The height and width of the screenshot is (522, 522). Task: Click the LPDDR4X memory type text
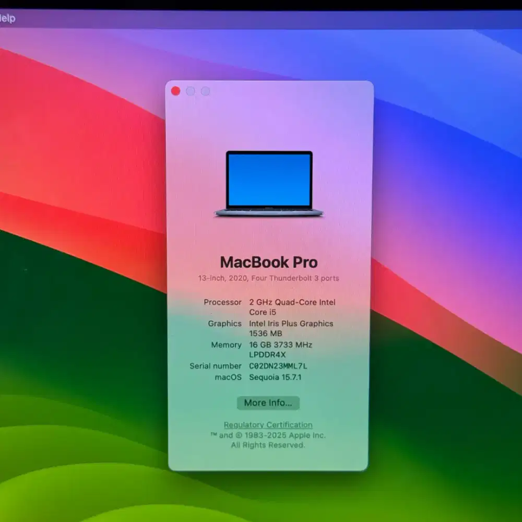[x=267, y=354]
